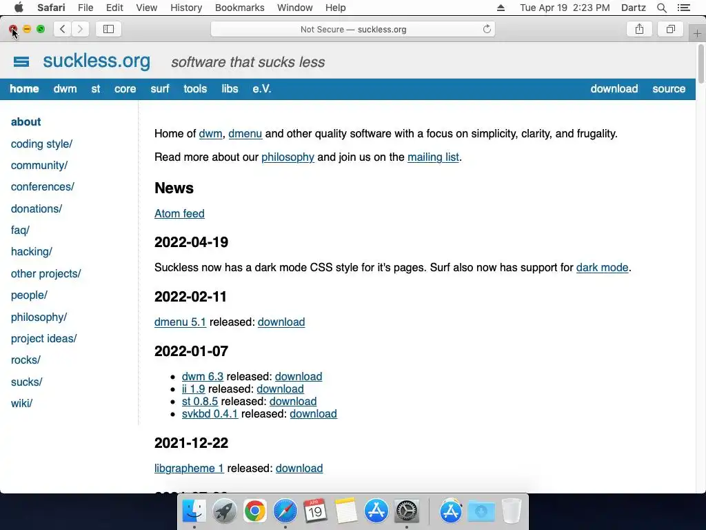Open the coding style/ sidebar link
Screen dimensions: 706x530
41,144
